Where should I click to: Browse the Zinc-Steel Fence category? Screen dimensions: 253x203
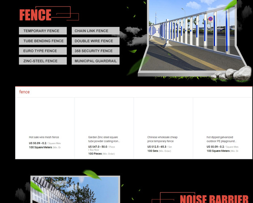pos(43,61)
